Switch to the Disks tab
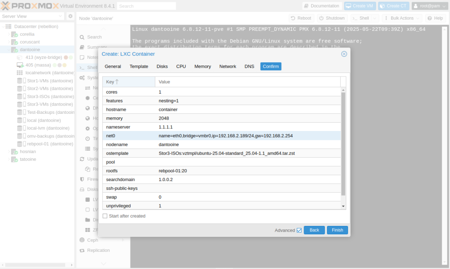Image resolution: width=450 pixels, height=269 pixels. click(x=162, y=66)
